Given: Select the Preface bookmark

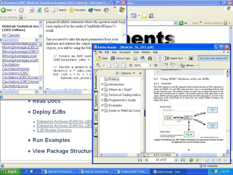Looking at the screenshot, I should tap(114, 79).
